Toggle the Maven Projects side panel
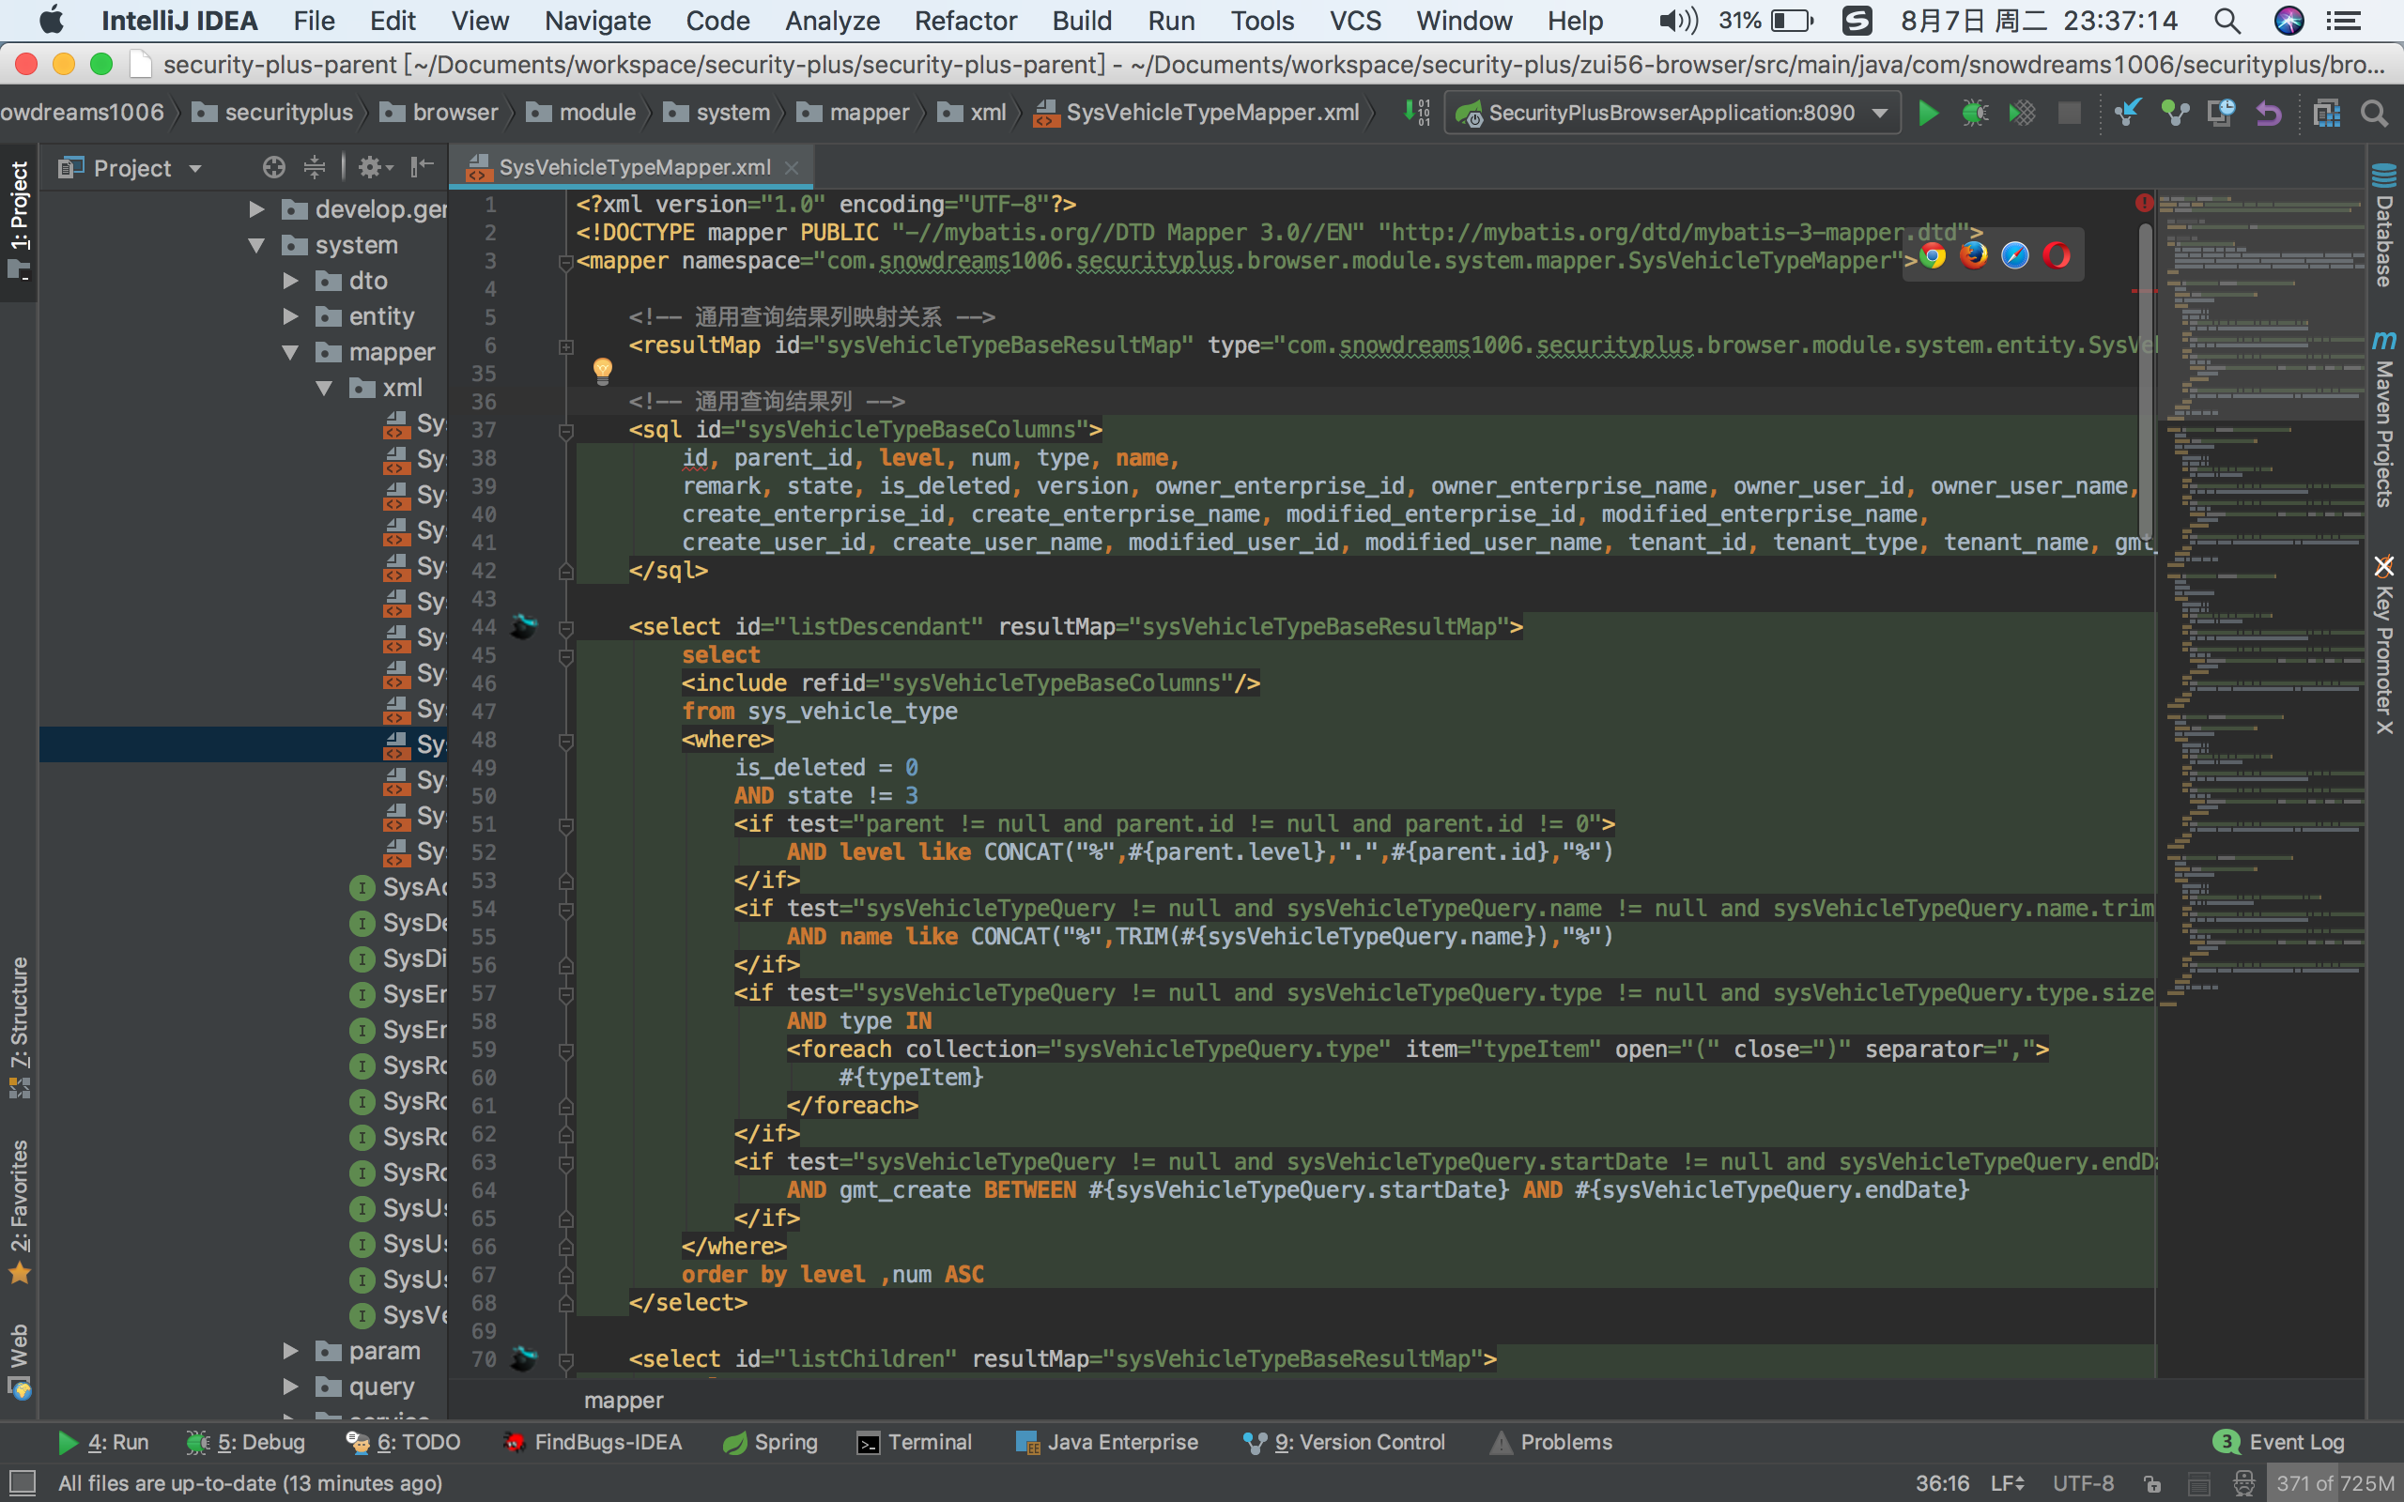This screenshot has height=1502, width=2404. coord(2384,420)
